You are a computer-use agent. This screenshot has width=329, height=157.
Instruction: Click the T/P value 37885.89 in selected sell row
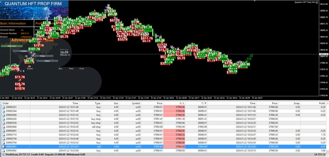202,147
